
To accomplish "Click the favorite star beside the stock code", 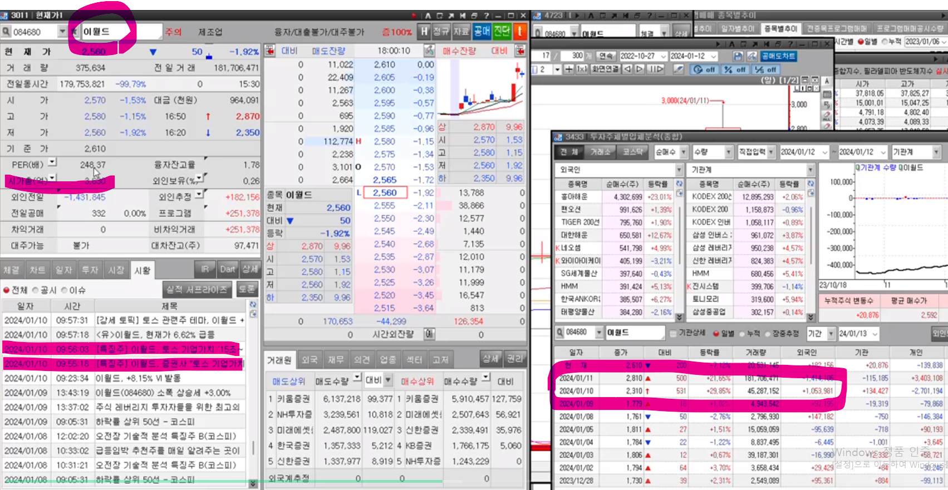I will click(73, 32).
